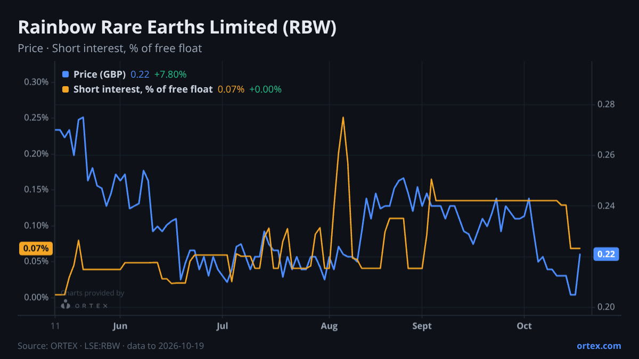The height and width of the screenshot is (359, 639).
Task: Click the Aug x-axis label
Action: [x=330, y=325]
